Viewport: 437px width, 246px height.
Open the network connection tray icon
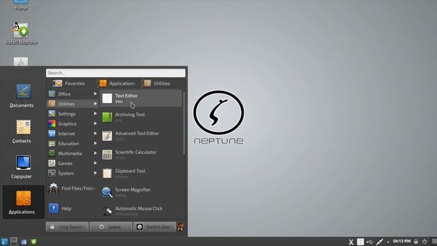point(380,241)
